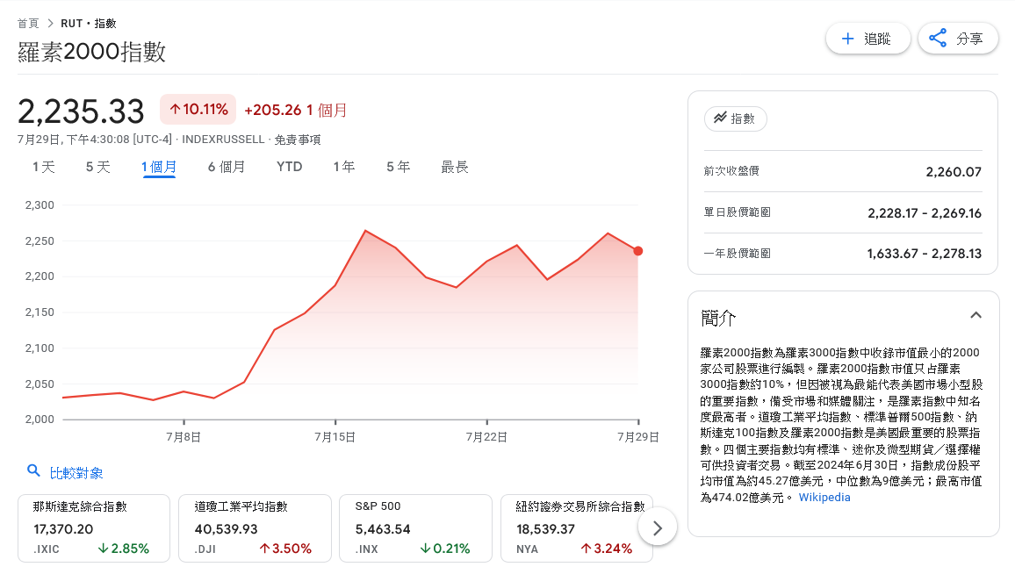The image size is (1015, 574).
Task: Click the 17,370.20 Nasdaq value
Action: (x=63, y=529)
